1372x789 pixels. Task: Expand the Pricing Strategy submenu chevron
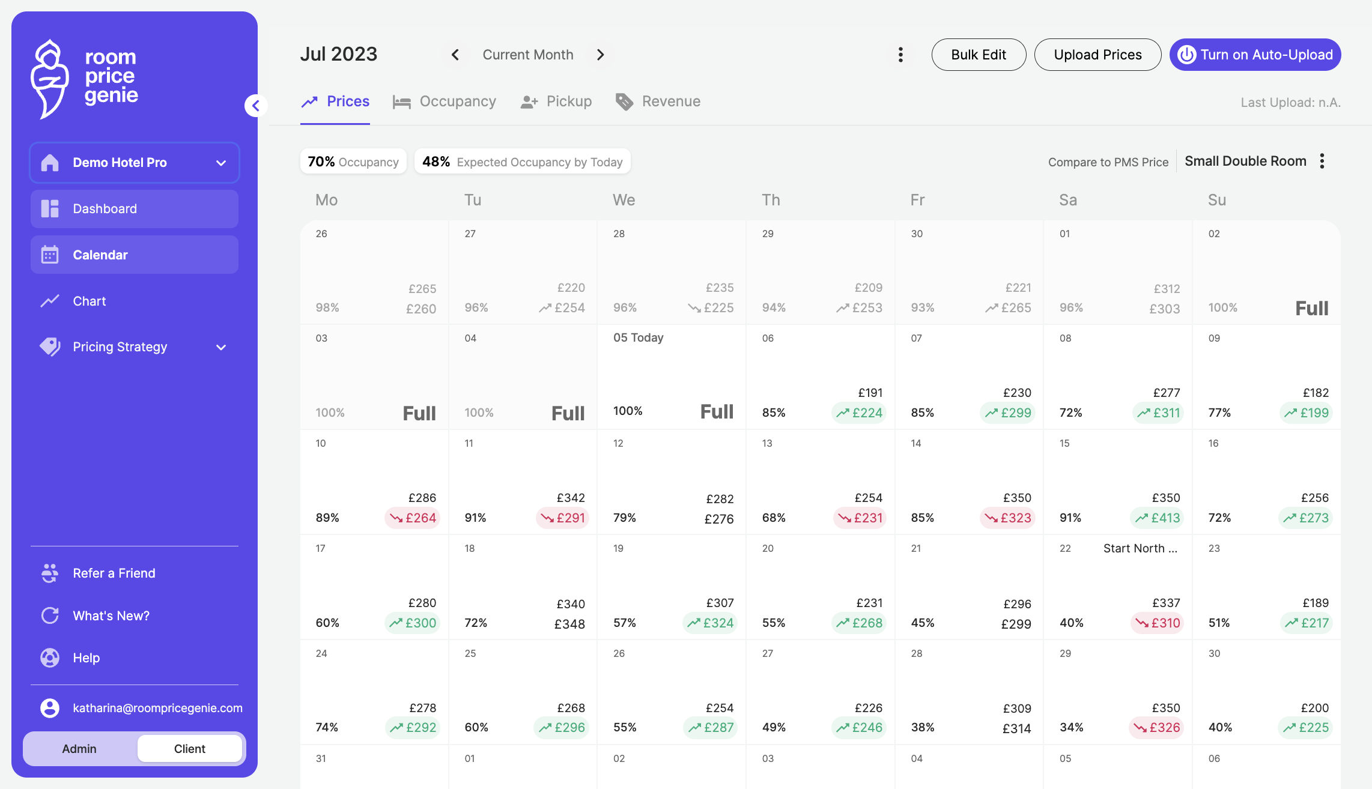click(x=221, y=347)
